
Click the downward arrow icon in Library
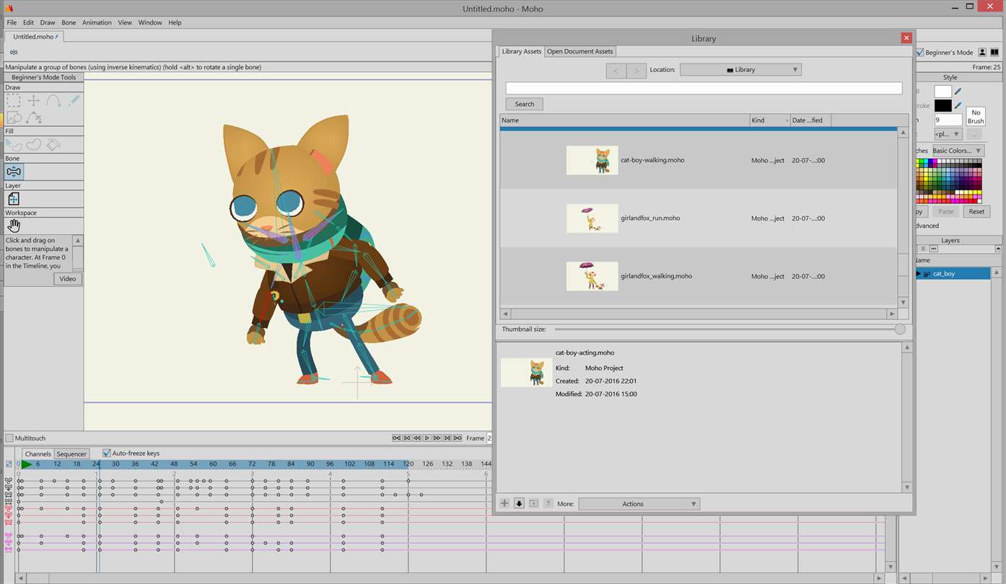pyautogui.click(x=519, y=503)
